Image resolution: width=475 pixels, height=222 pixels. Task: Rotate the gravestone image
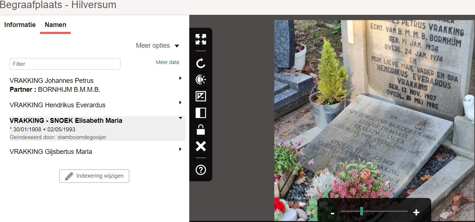[x=200, y=63]
